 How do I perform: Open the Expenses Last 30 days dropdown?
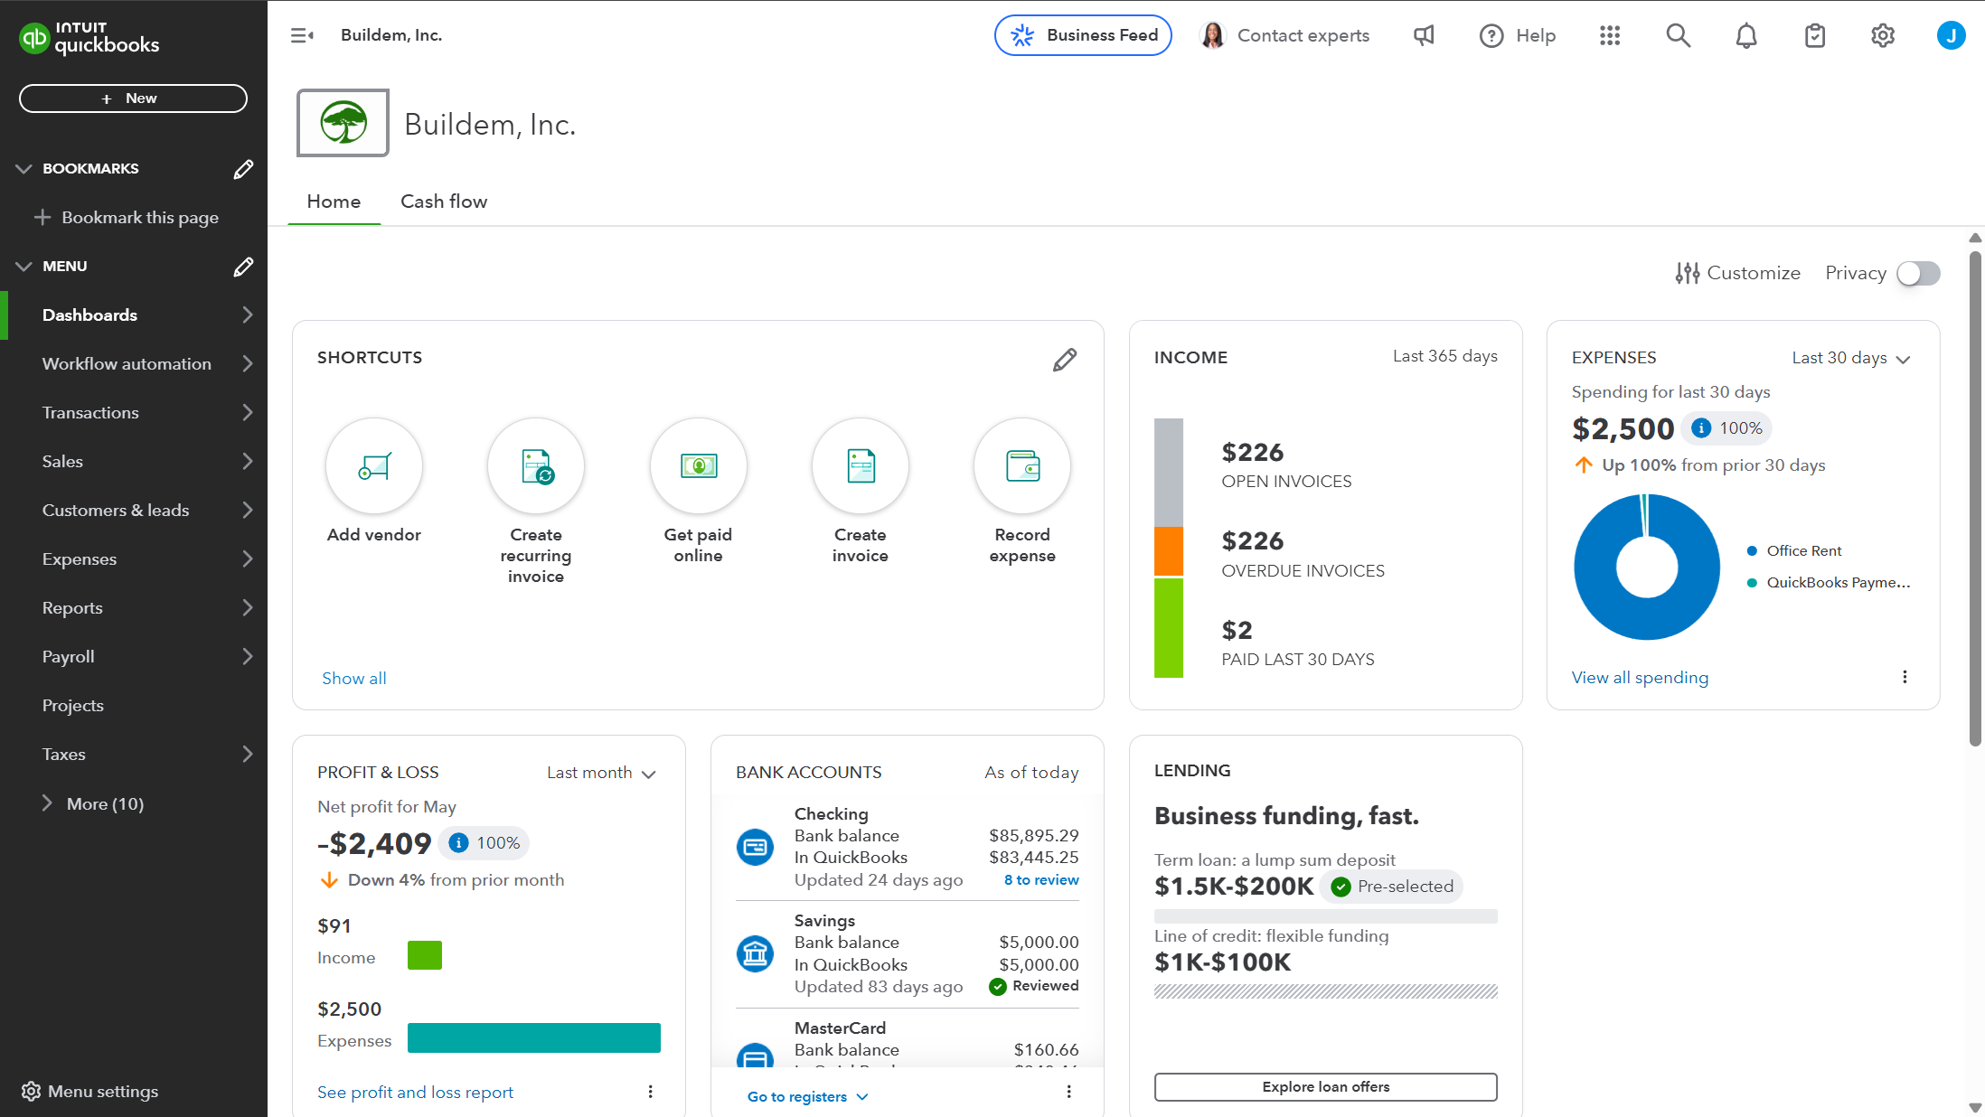[x=1851, y=358]
